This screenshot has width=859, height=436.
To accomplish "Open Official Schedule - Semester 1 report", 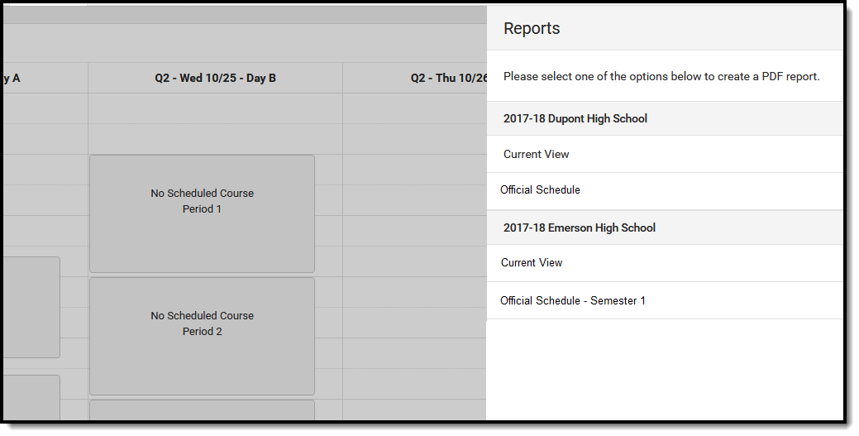I will point(572,300).
